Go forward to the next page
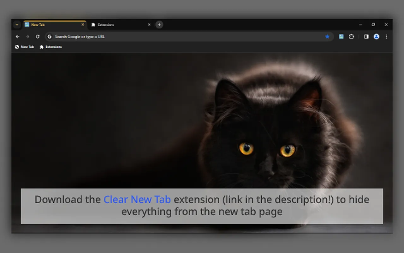This screenshot has height=253, width=404. [x=27, y=37]
